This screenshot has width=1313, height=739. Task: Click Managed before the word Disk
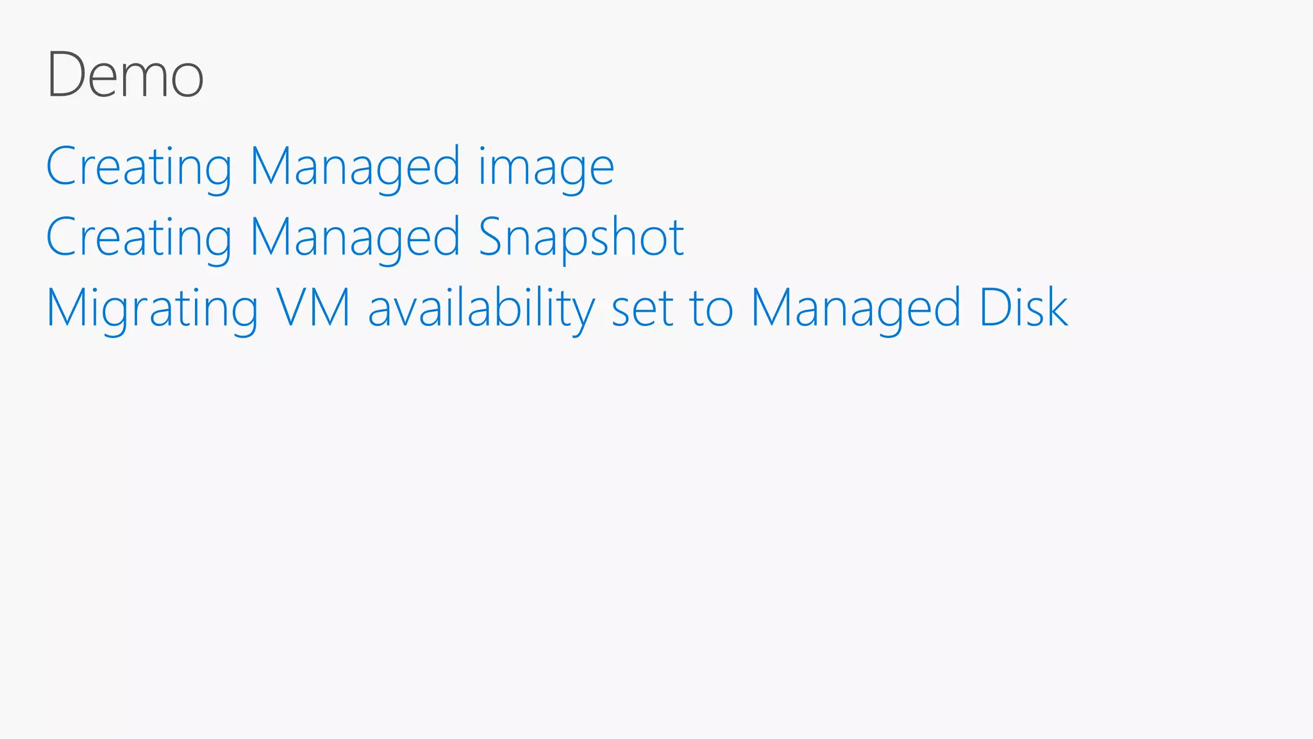(x=856, y=310)
